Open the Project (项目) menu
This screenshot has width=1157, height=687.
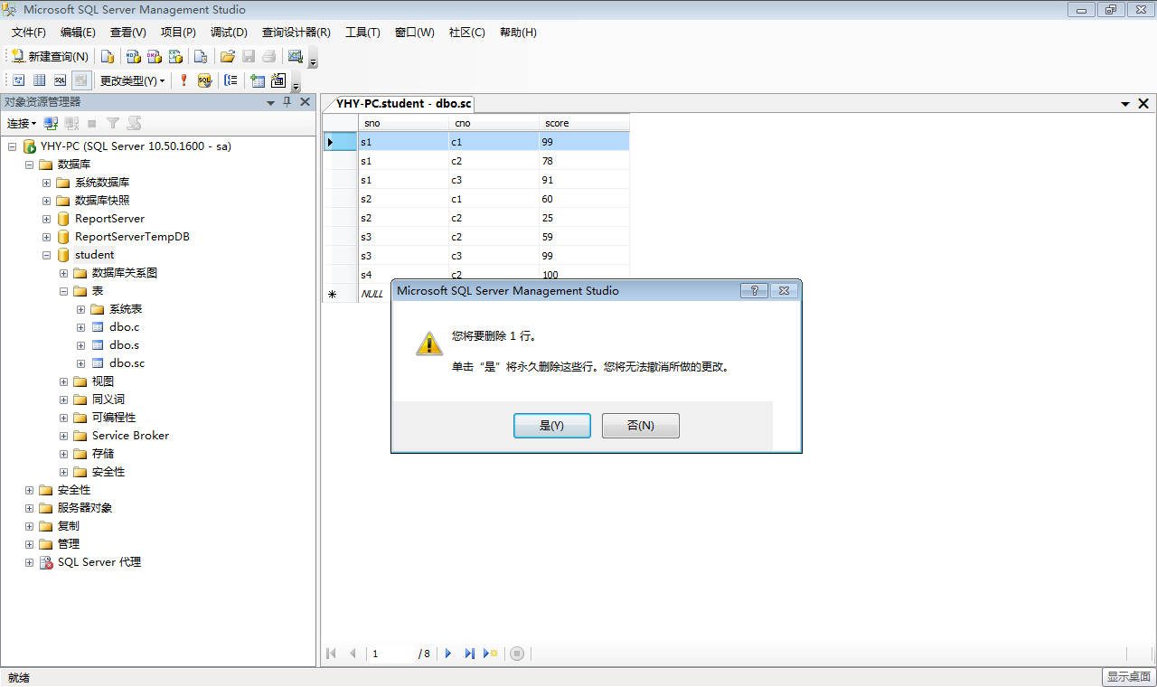point(178,33)
